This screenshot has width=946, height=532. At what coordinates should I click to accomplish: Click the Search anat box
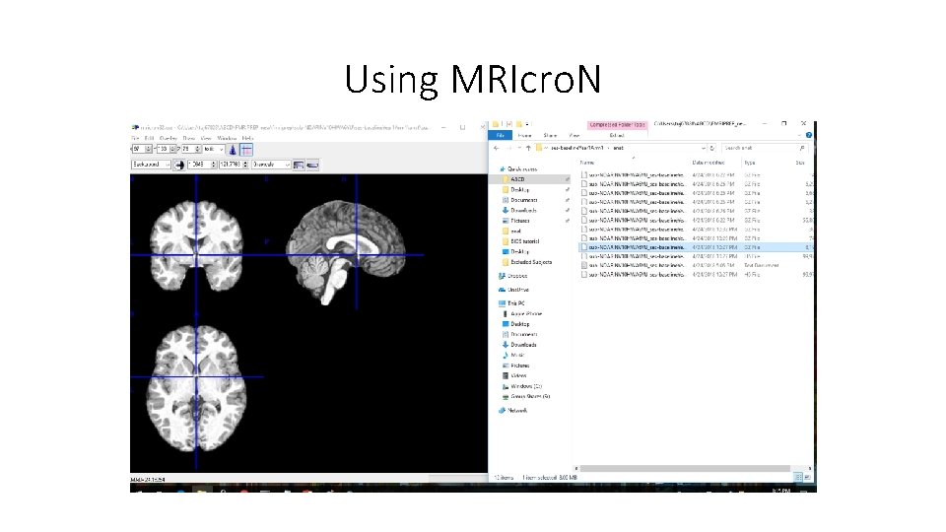(x=765, y=148)
